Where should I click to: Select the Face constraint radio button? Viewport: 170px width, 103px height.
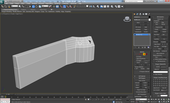click(154, 24)
